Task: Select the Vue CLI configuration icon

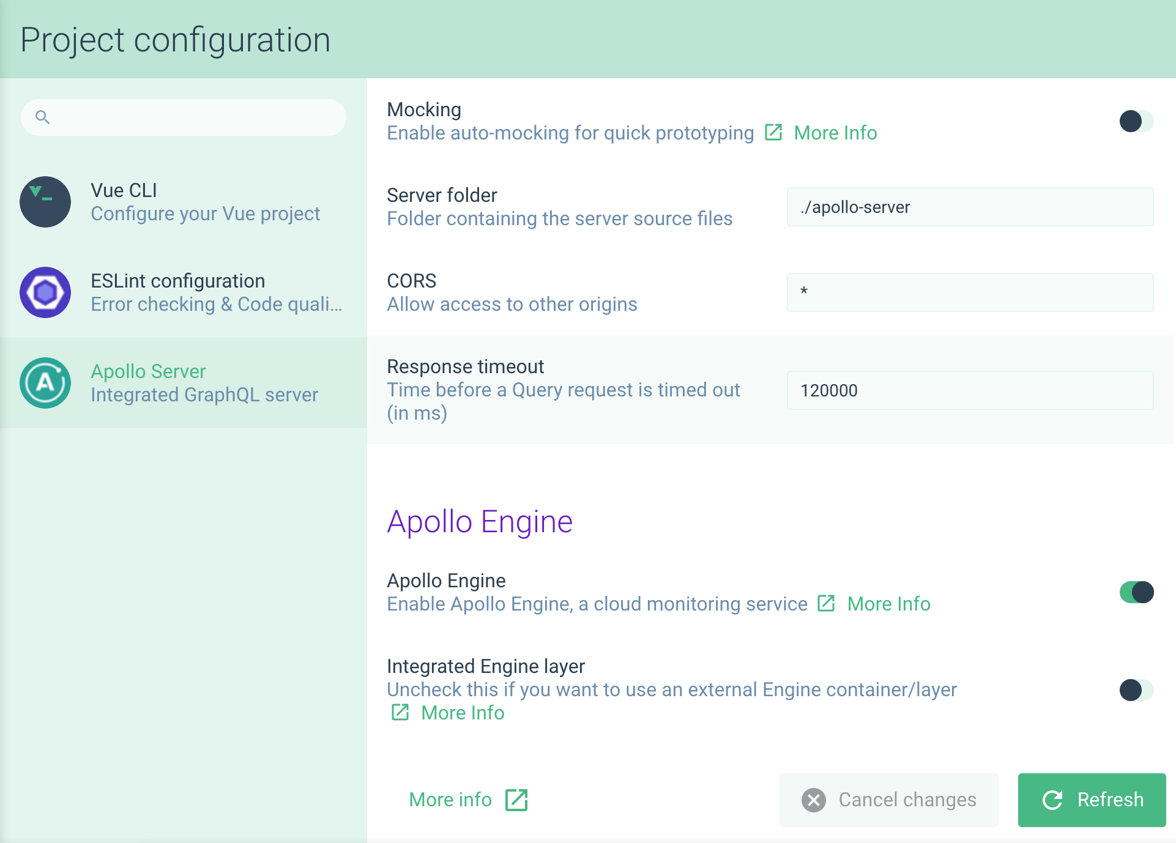Action: coord(45,202)
